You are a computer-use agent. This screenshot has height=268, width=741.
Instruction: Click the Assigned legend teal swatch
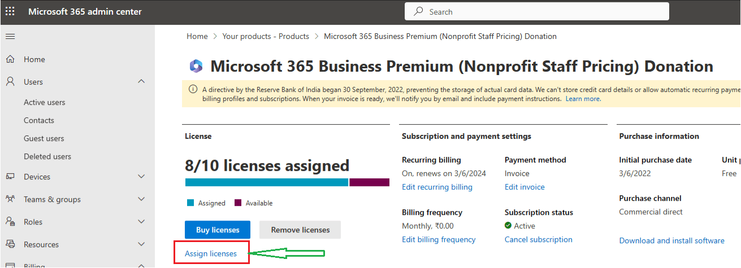pyautogui.click(x=190, y=203)
